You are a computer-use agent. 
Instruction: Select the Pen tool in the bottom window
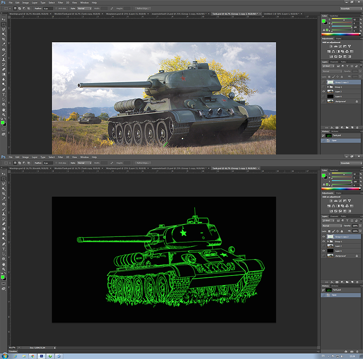click(4, 244)
